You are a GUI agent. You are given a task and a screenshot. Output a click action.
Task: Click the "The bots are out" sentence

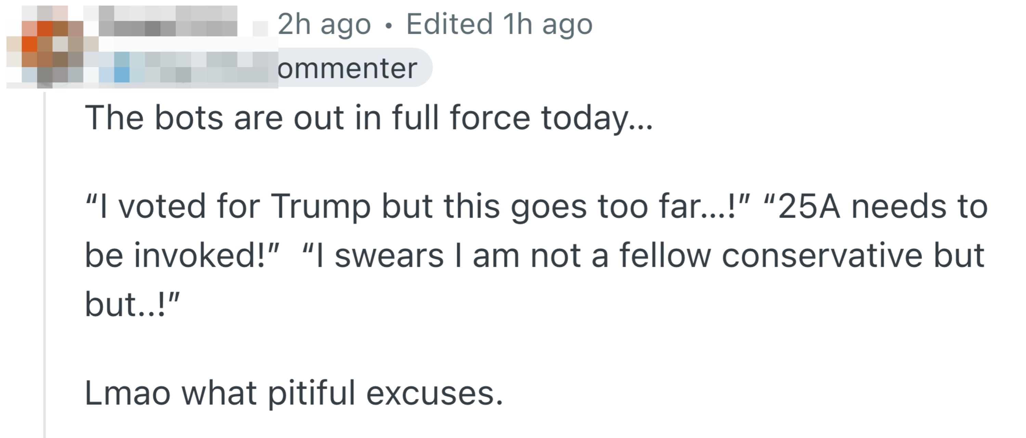click(x=368, y=118)
